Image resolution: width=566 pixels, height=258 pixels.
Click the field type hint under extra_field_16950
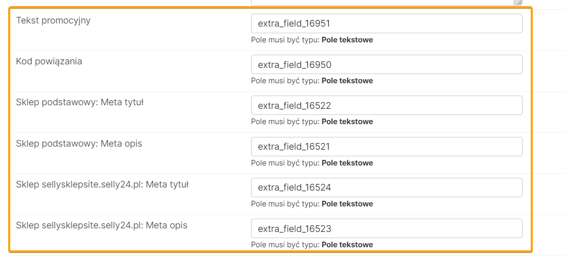[312, 81]
